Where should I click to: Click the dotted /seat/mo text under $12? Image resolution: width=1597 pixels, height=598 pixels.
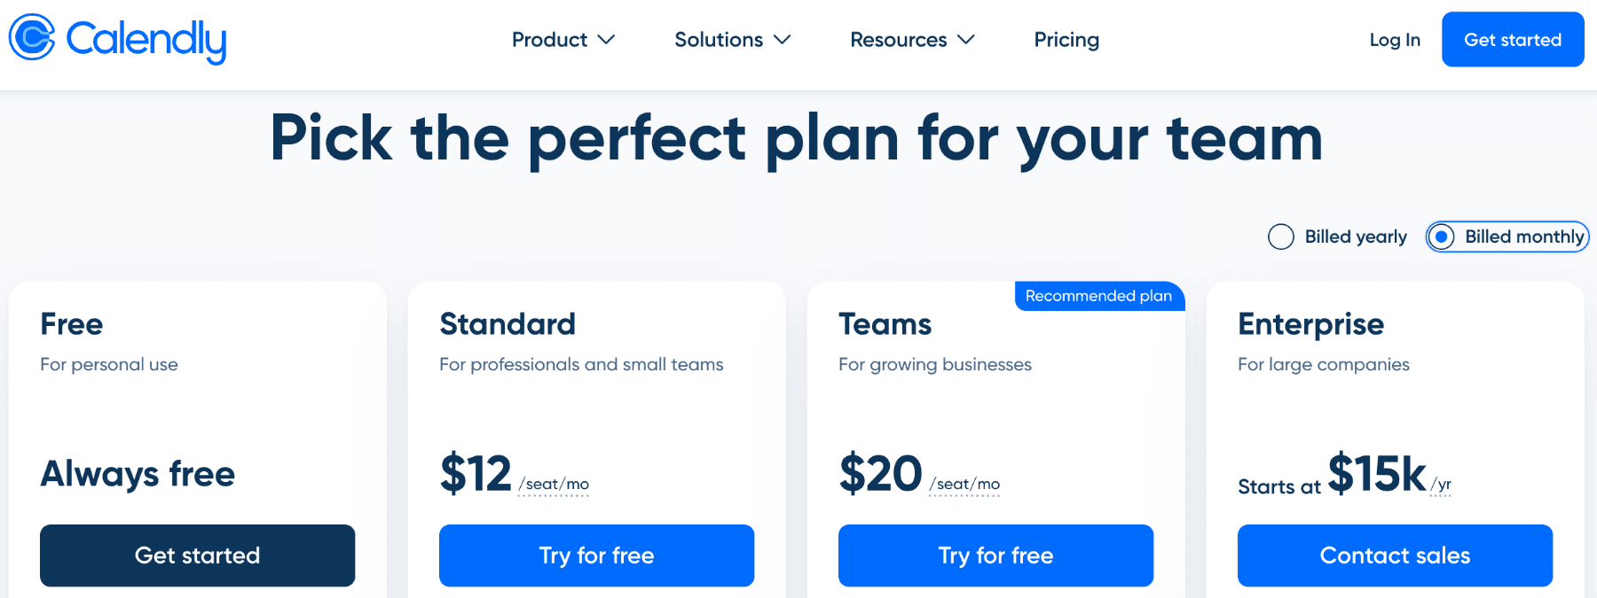point(554,484)
